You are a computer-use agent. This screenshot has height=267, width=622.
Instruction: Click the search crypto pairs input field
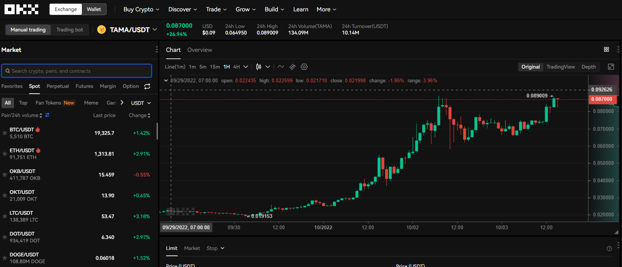tap(77, 71)
